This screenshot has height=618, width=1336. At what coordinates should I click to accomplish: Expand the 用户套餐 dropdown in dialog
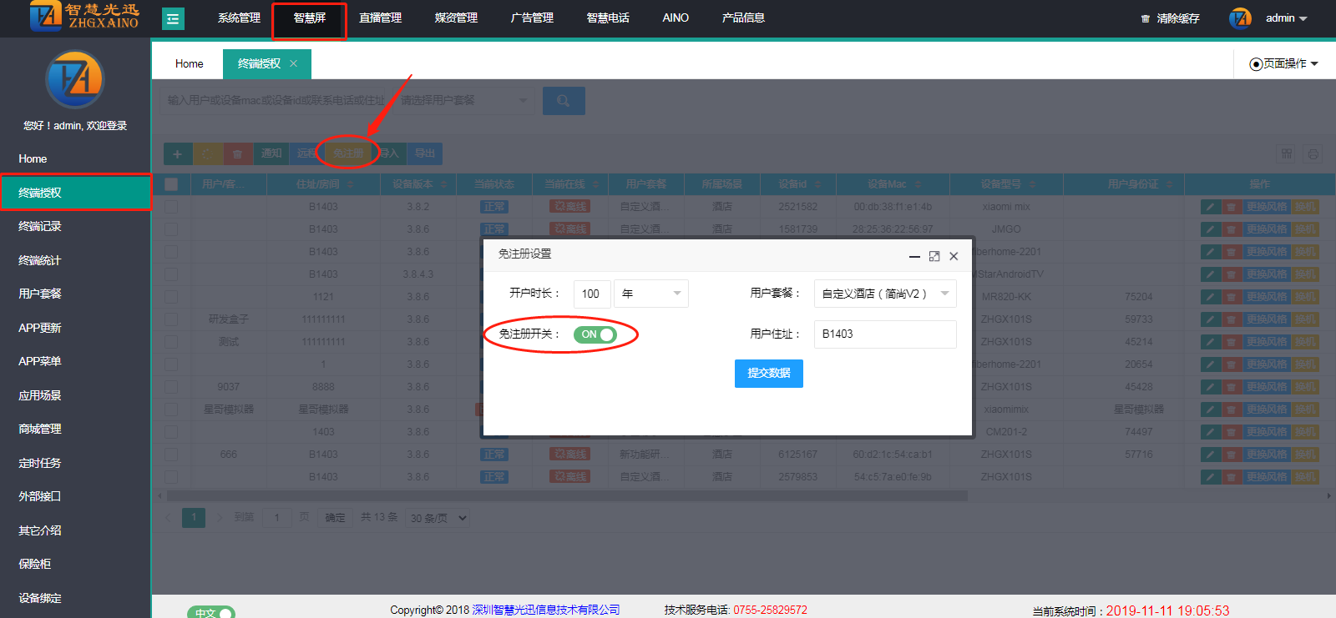click(884, 294)
